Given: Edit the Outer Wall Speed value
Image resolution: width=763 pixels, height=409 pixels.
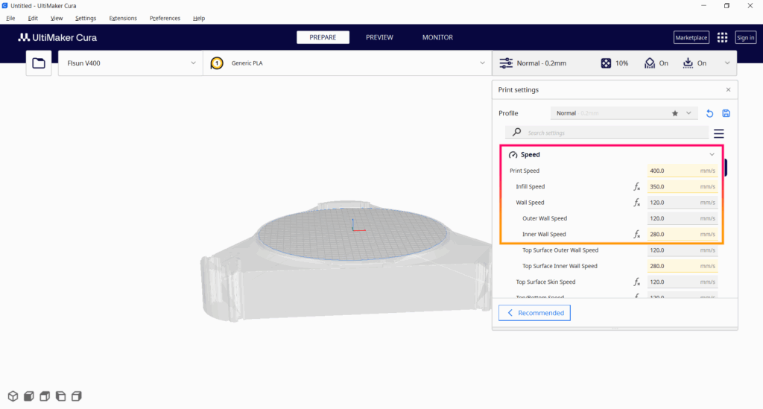Looking at the screenshot, I should [x=683, y=218].
